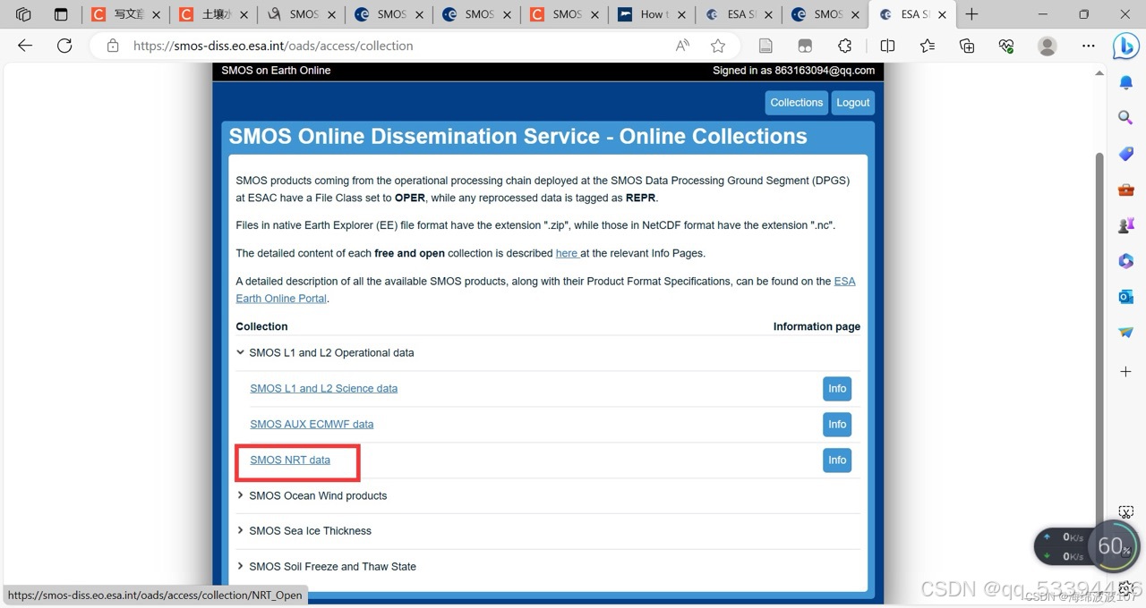Open browser extensions puzzle icon
Image resolution: width=1146 pixels, height=608 pixels.
pyautogui.click(x=844, y=46)
